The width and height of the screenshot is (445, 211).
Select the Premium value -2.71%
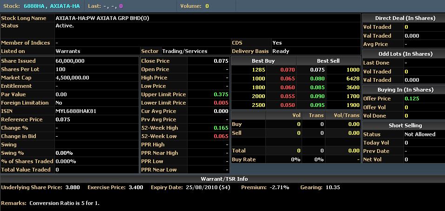coord(279,187)
